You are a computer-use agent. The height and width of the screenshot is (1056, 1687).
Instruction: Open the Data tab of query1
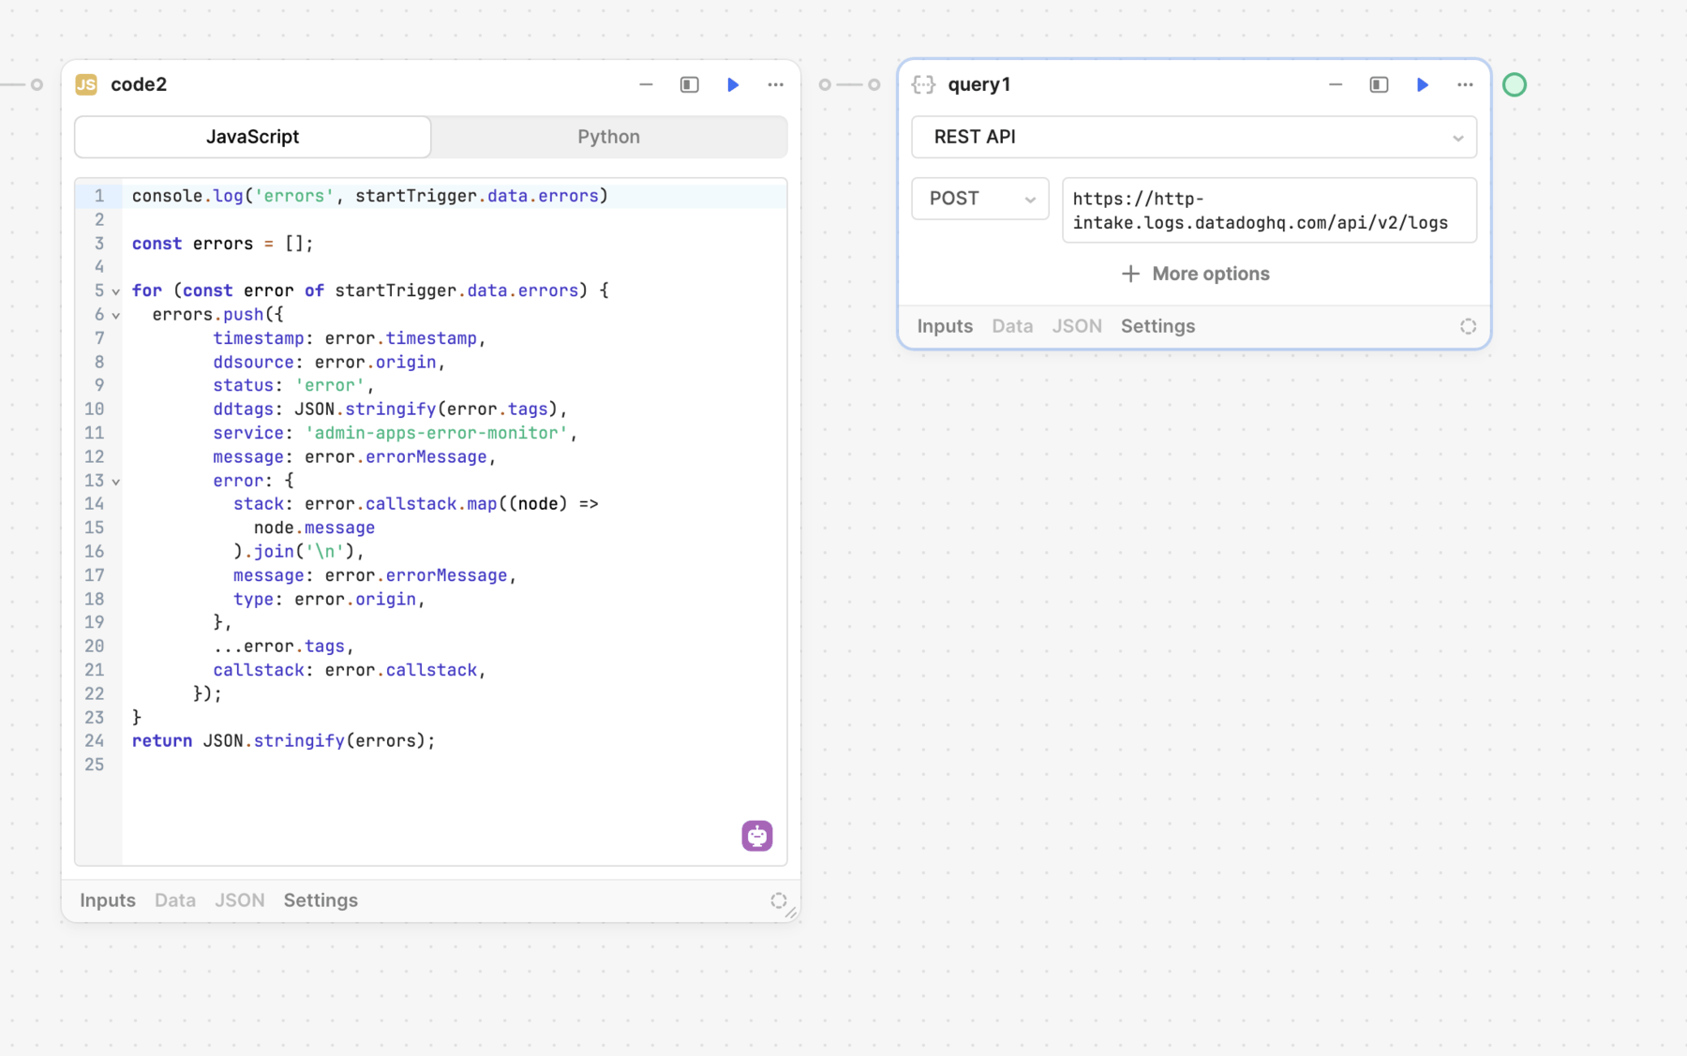(1012, 326)
